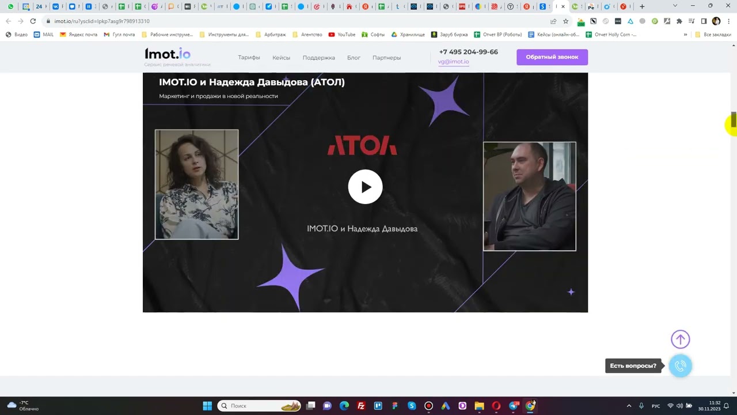Go to Поддержка section

coord(318,58)
